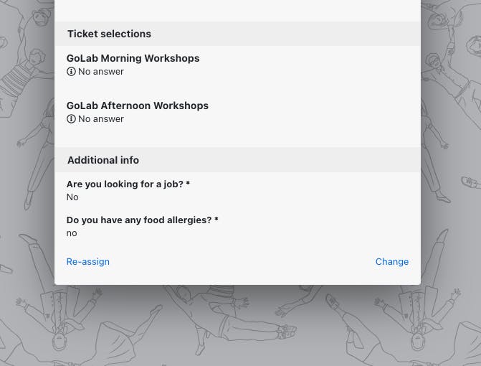Click the blank area above Ticket selections
Screen dimensions: 481x366
pos(237,10)
